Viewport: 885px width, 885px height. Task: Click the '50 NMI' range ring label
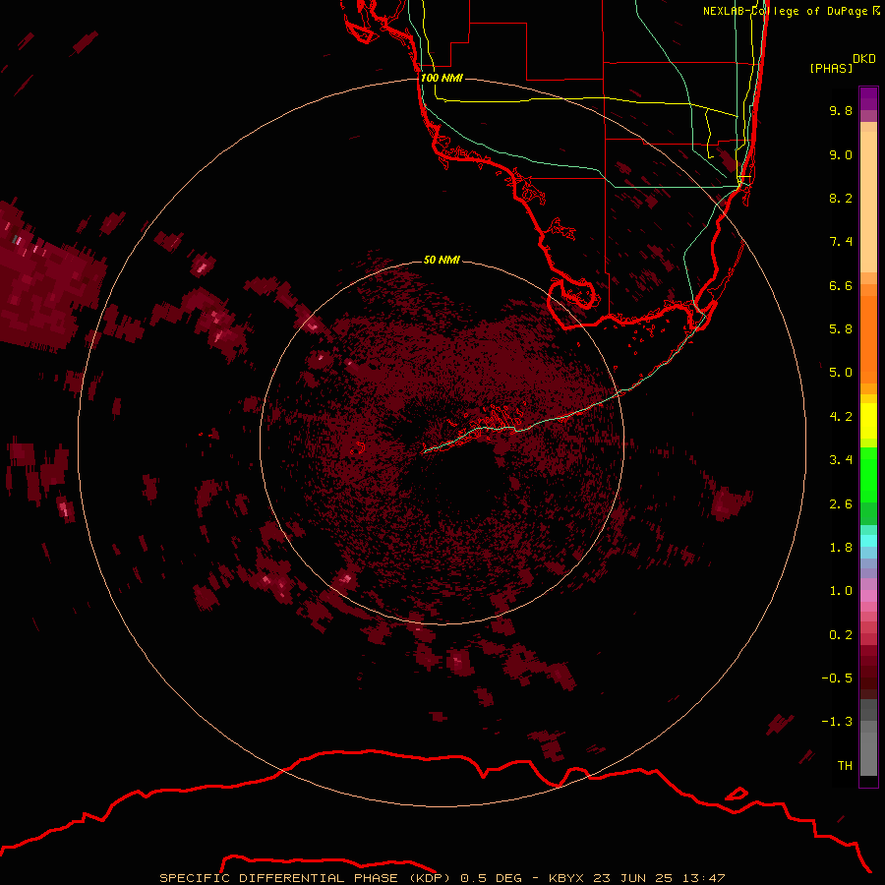442,261
